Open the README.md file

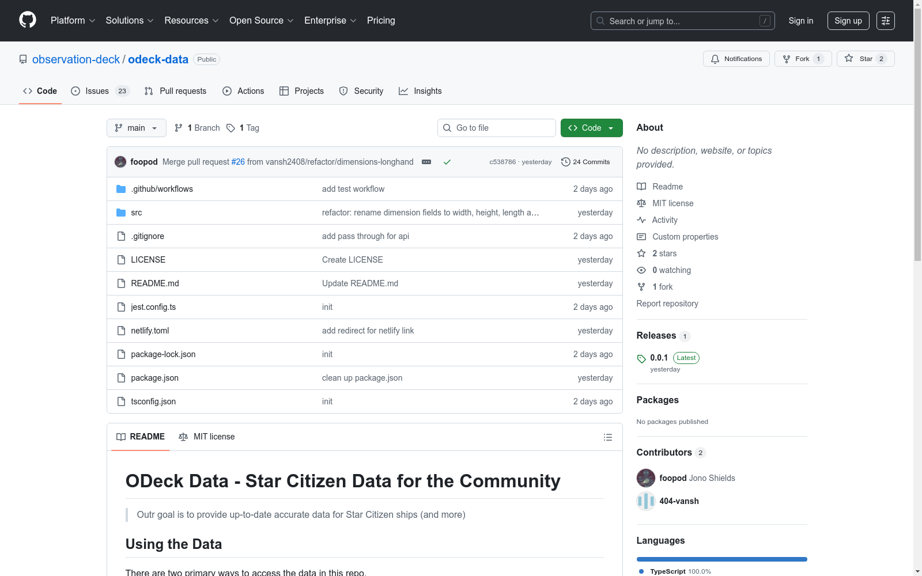point(155,283)
